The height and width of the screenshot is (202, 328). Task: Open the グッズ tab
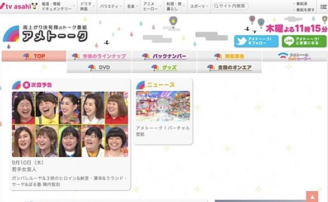pos(164,68)
